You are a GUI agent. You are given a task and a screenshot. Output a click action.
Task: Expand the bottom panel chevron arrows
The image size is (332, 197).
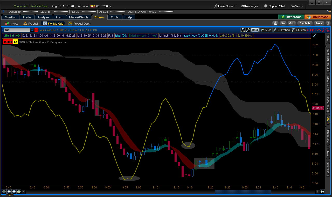(x=10, y=195)
